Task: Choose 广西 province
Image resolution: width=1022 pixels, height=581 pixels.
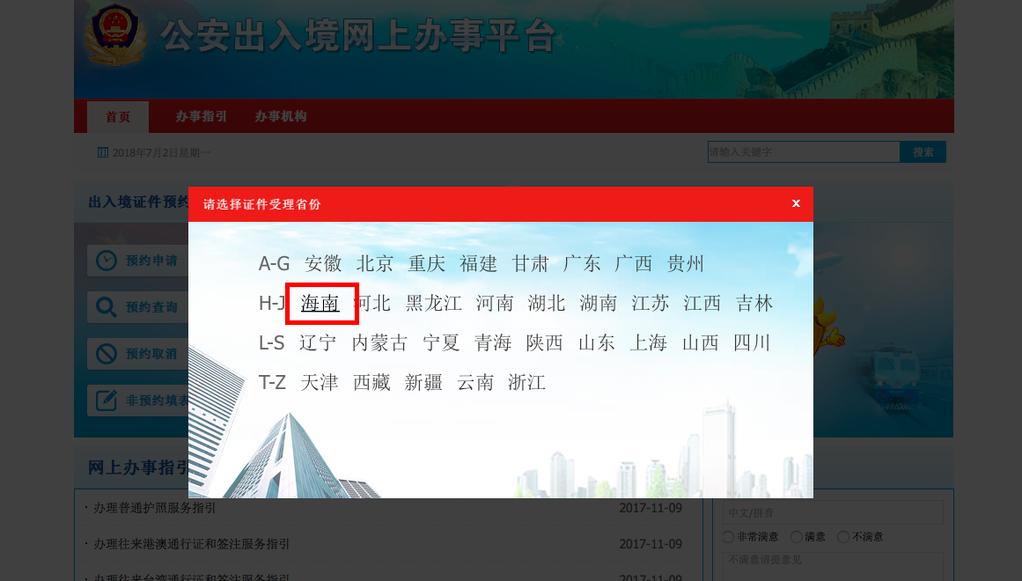Action: [634, 263]
